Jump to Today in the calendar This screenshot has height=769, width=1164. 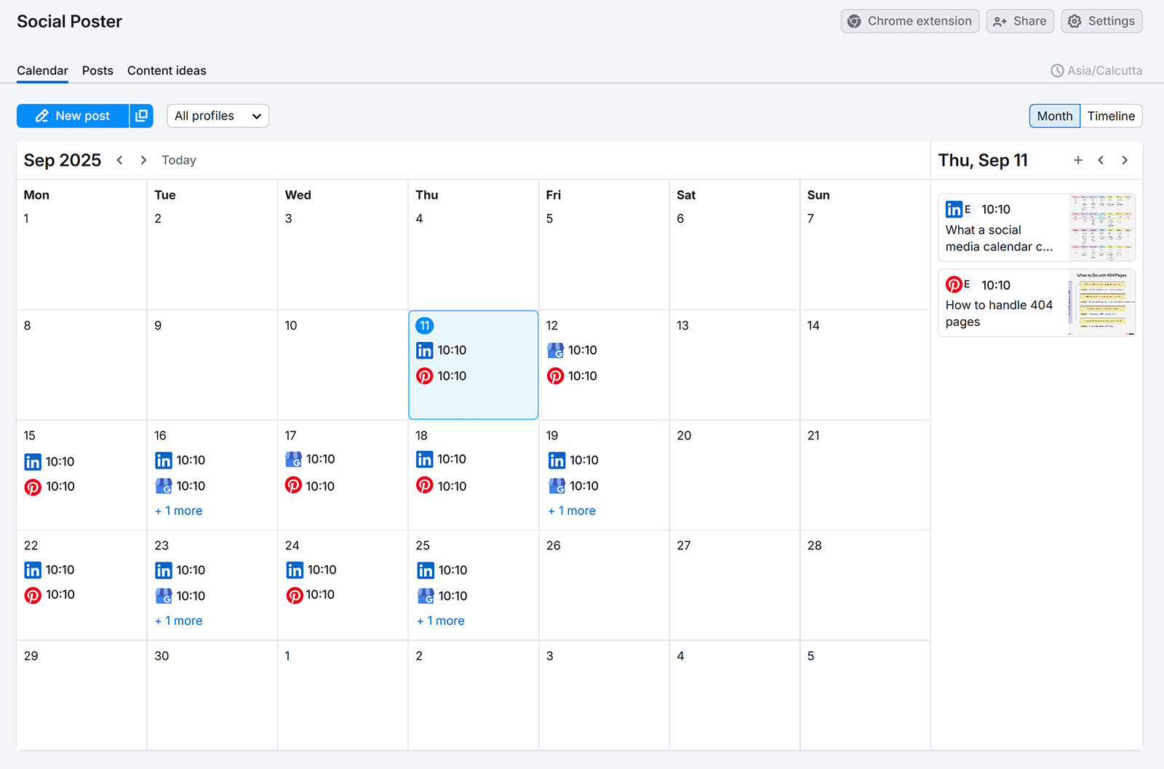coord(178,160)
